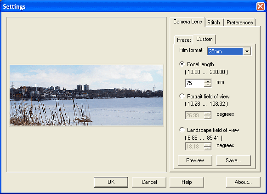Select the Custom sub-tab
Image resolution: width=267 pixels, height=194 pixels.
[x=205, y=39]
